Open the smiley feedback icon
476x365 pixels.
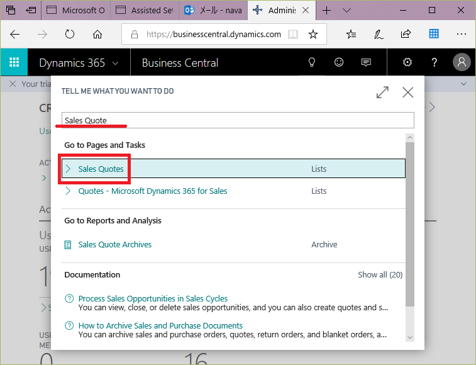click(x=339, y=62)
